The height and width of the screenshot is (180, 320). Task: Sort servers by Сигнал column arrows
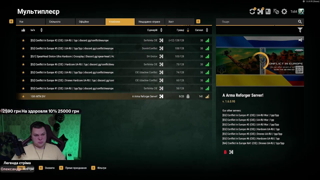coord(207,30)
